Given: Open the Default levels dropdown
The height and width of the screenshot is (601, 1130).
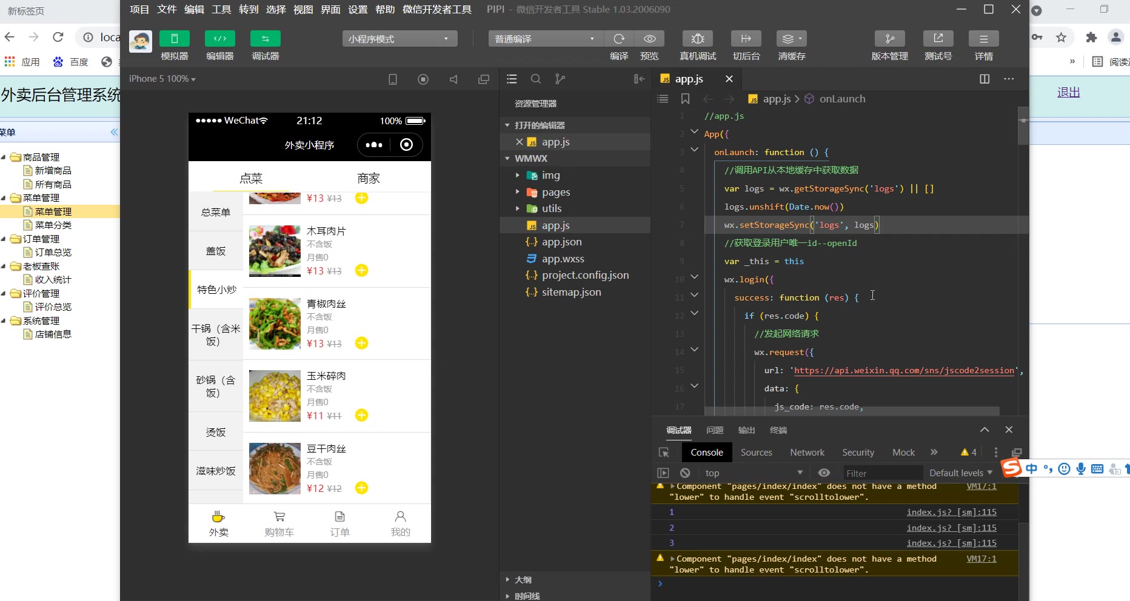Looking at the screenshot, I should pos(961,473).
